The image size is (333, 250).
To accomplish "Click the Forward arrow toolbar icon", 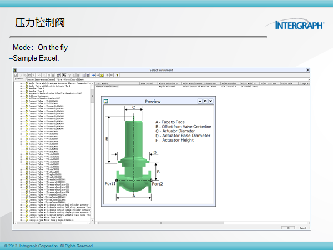I will [98, 75].
